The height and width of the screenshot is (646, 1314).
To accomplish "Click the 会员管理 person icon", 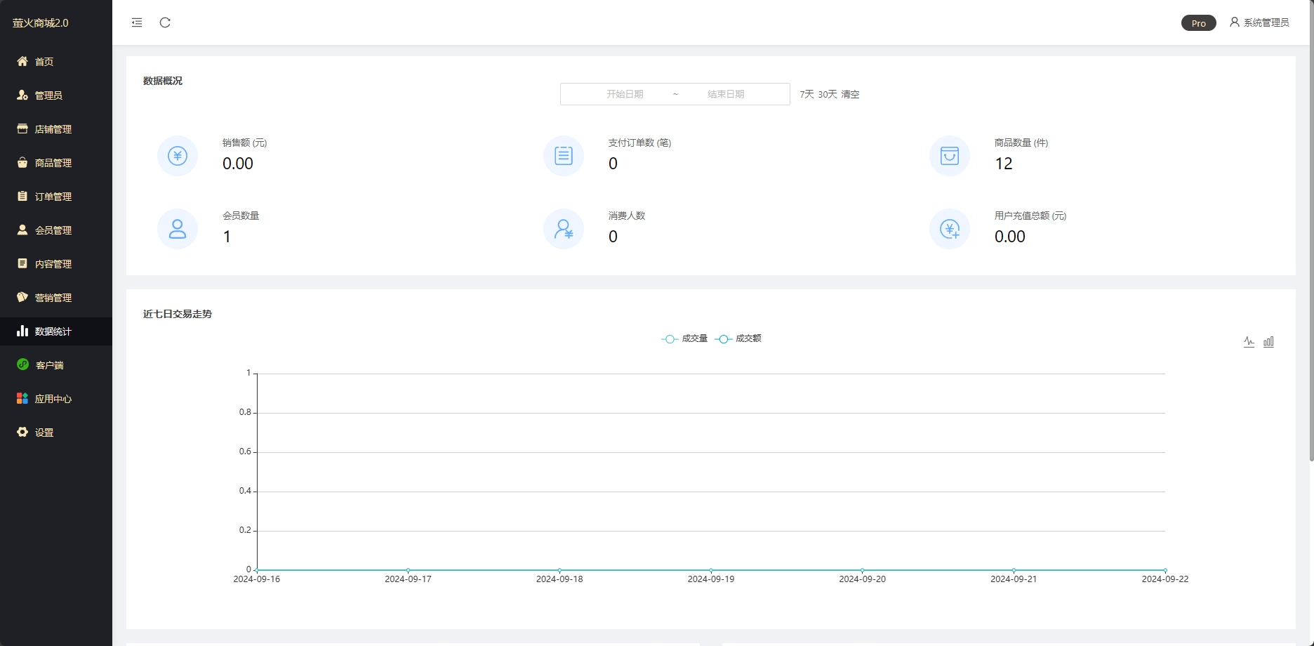I will pos(22,230).
